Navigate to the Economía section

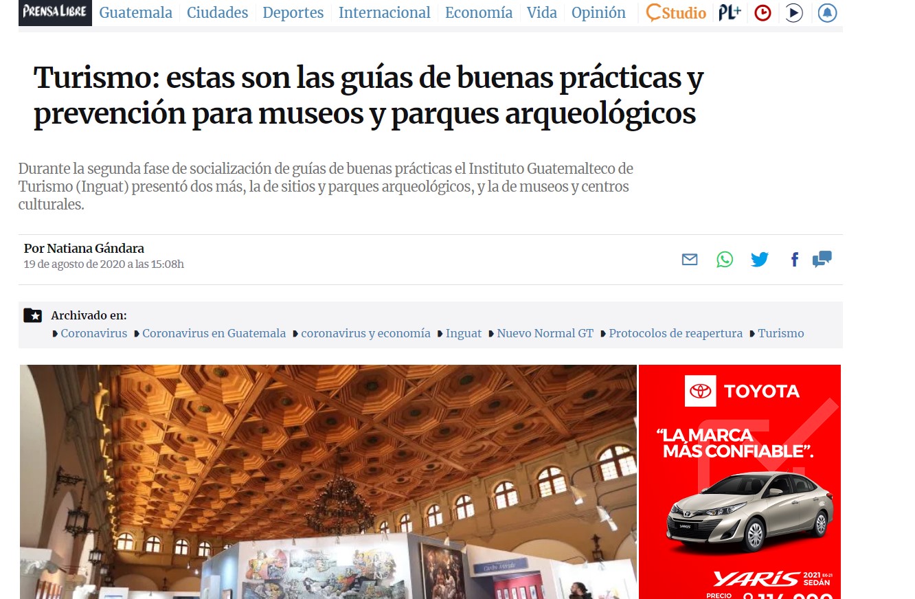479,13
